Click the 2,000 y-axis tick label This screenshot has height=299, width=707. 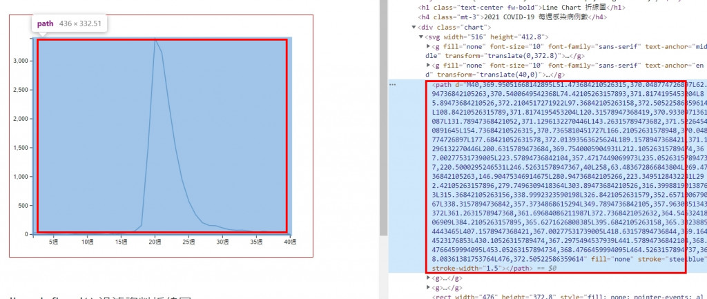20,119
